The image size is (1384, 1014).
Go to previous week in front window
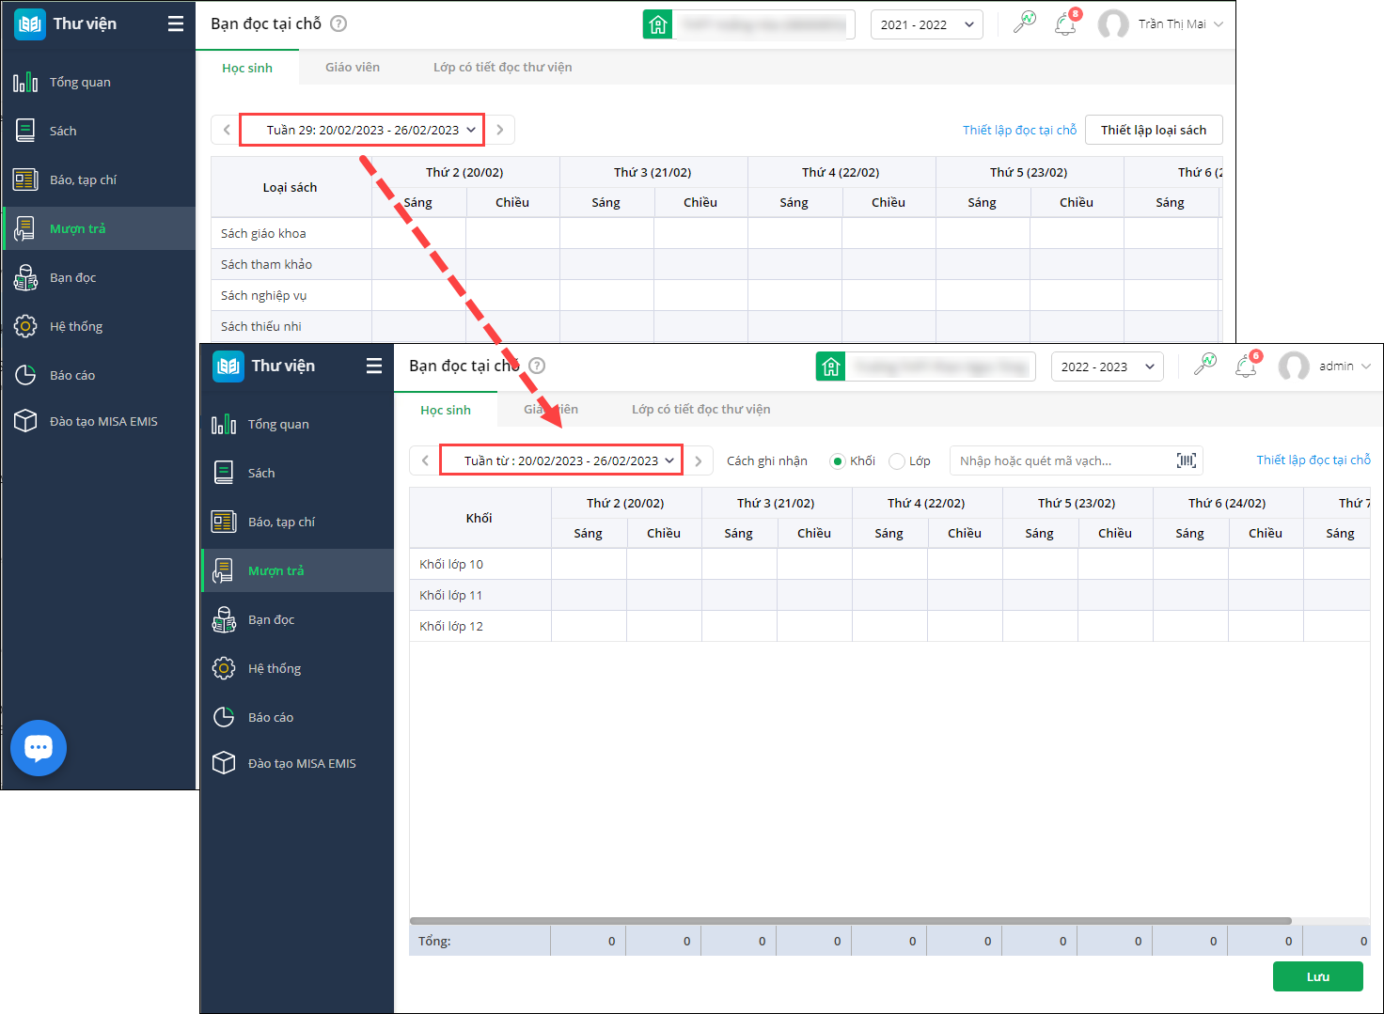pyautogui.click(x=425, y=460)
